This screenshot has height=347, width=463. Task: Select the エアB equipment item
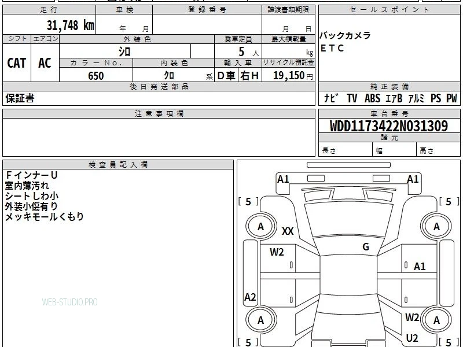point(394,98)
